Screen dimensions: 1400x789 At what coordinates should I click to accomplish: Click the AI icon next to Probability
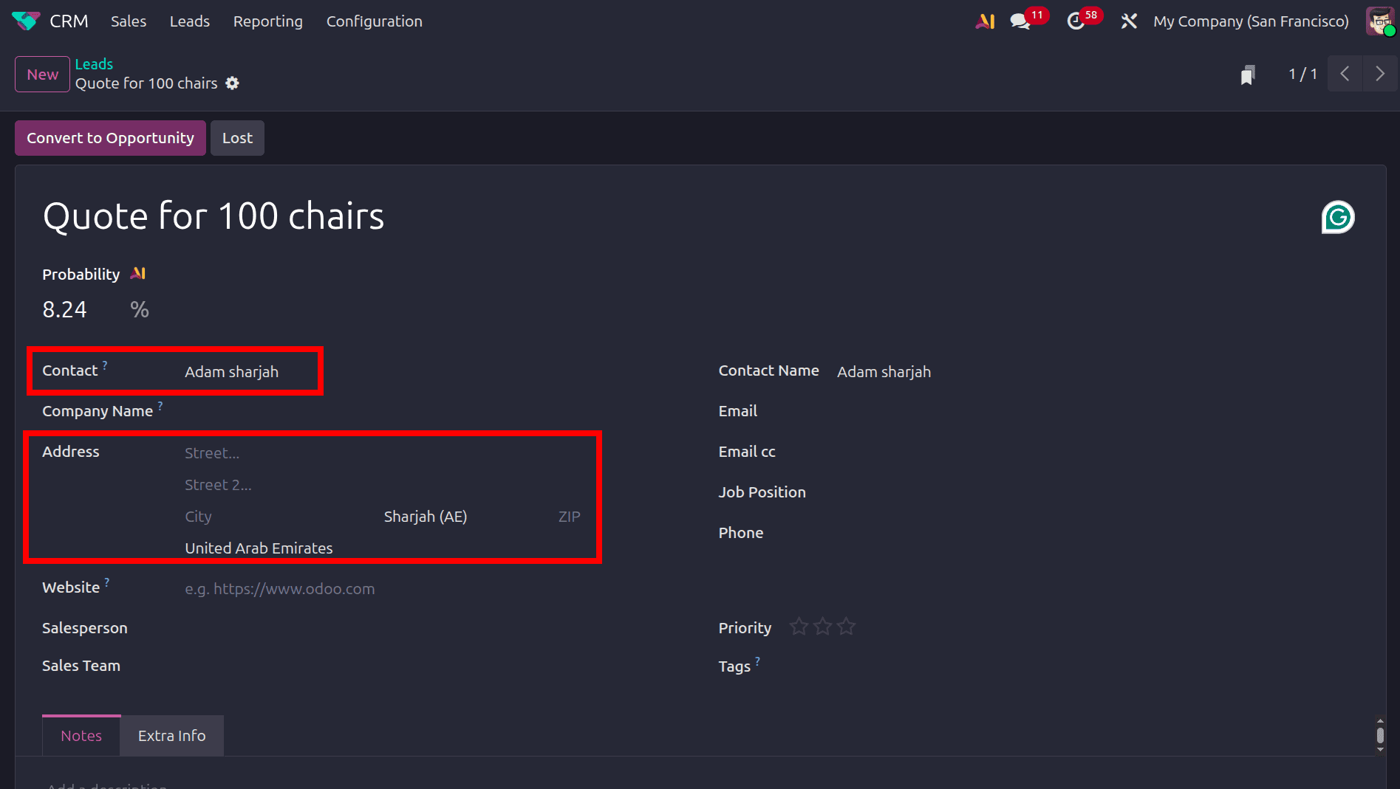138,274
